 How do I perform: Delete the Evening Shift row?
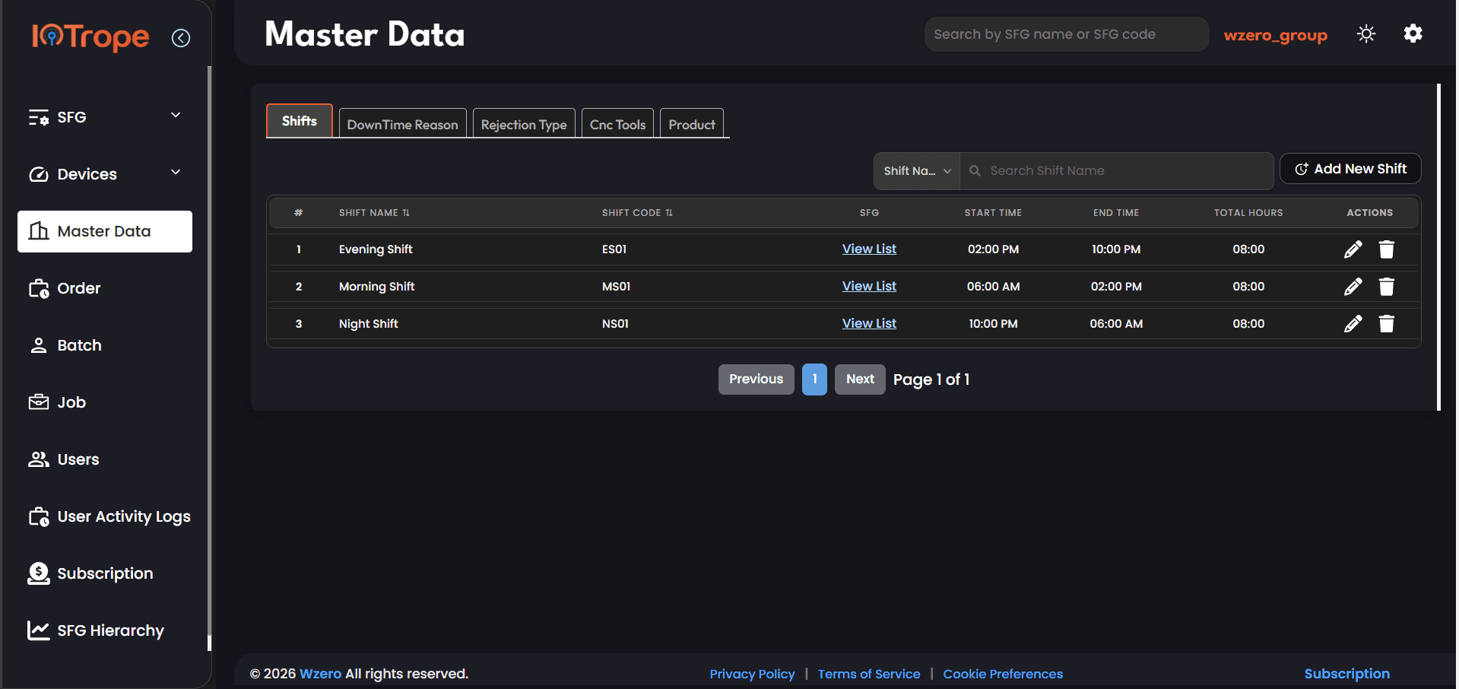pos(1387,249)
